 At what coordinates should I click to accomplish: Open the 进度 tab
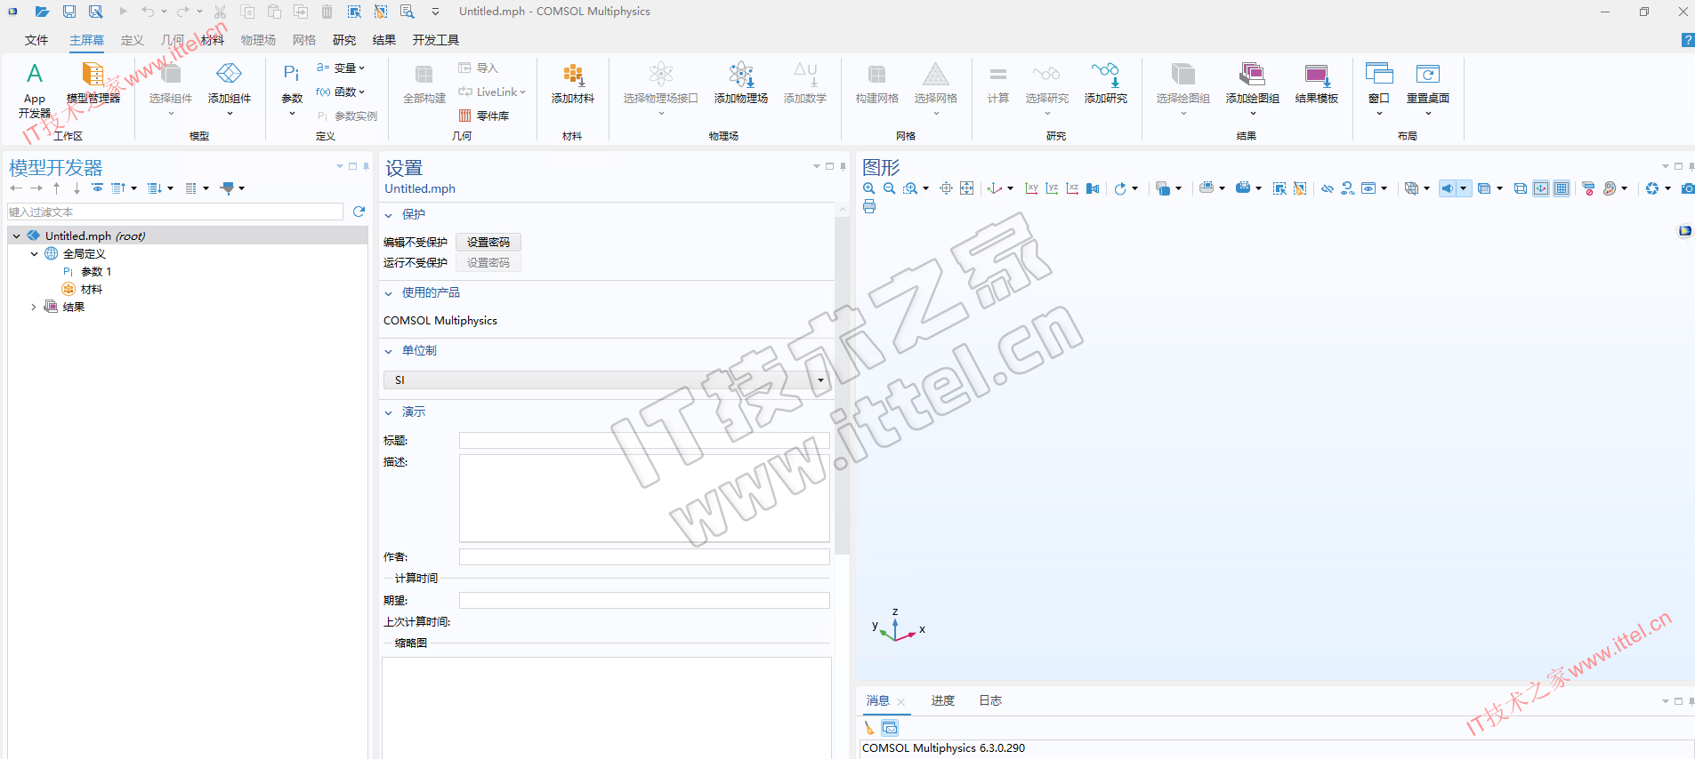point(943,700)
